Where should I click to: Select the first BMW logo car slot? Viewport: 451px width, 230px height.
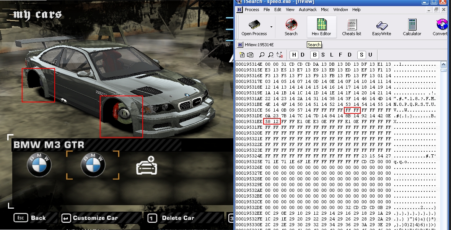(39, 165)
